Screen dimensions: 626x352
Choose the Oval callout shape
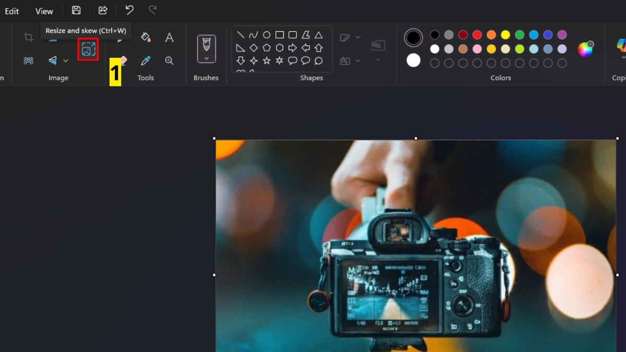tap(306, 61)
